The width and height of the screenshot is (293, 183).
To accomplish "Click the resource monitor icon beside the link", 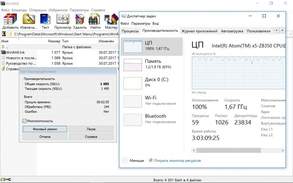I will click(x=151, y=160).
